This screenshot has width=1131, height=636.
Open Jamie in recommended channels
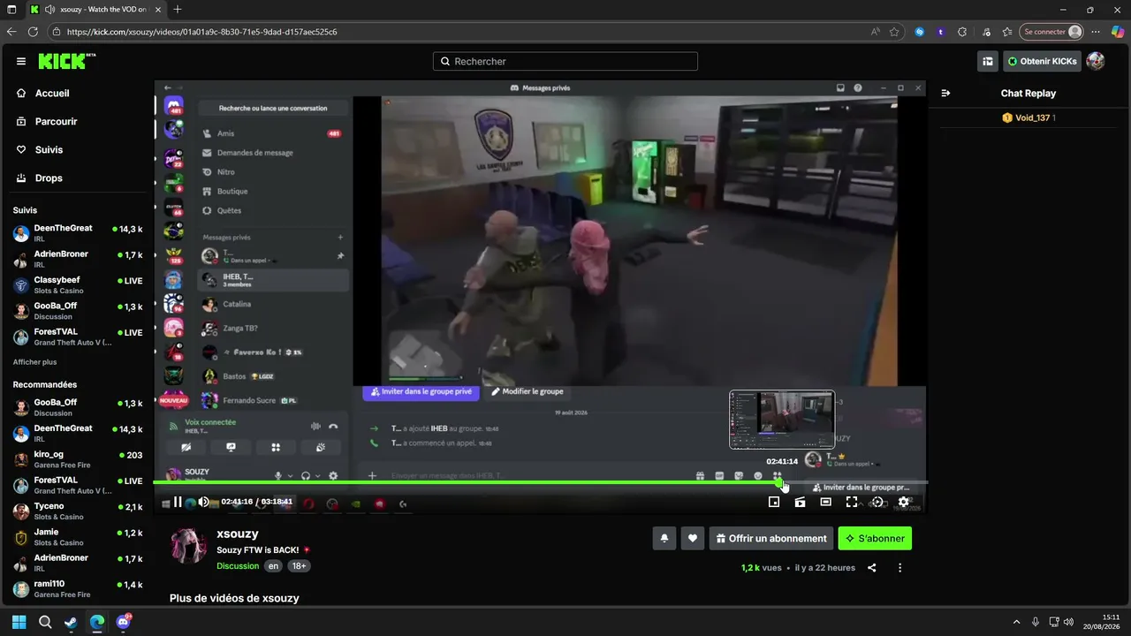click(77, 537)
